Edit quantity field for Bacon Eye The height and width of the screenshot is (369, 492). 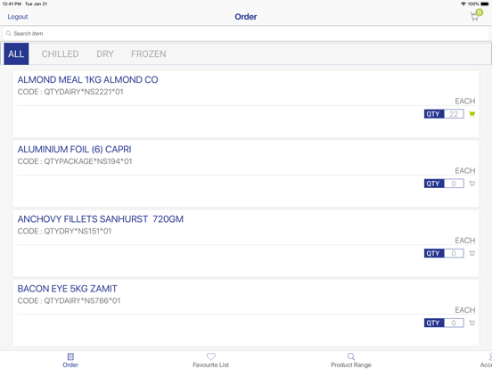[454, 323]
